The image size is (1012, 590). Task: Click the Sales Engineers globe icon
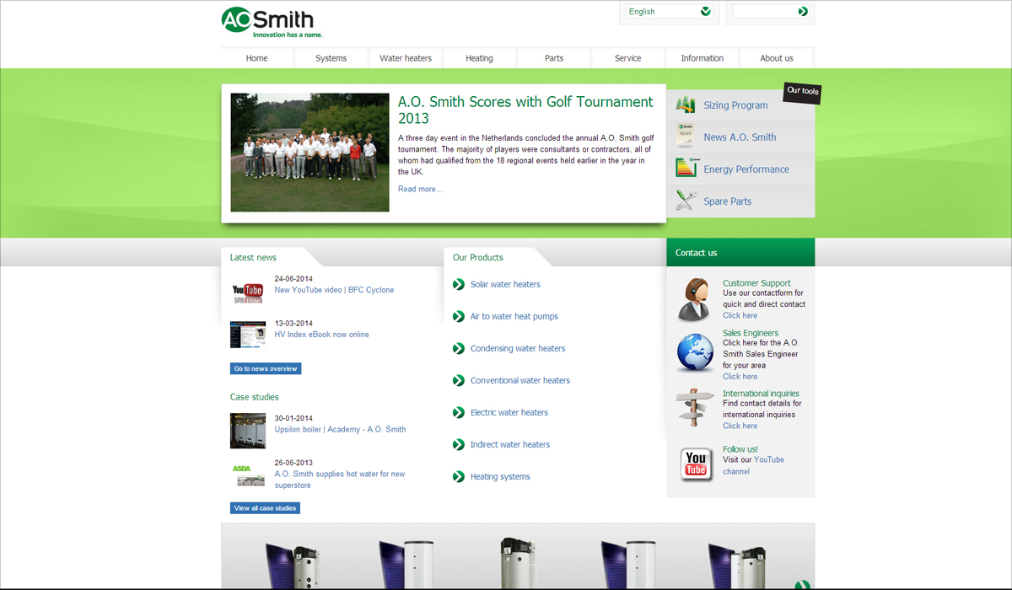pyautogui.click(x=696, y=353)
